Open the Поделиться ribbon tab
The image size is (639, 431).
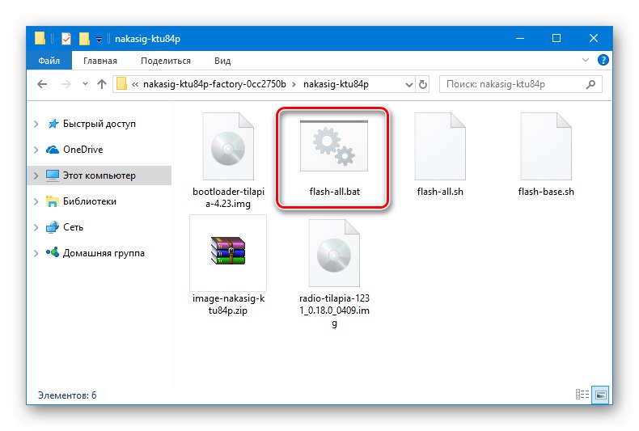[x=166, y=61]
